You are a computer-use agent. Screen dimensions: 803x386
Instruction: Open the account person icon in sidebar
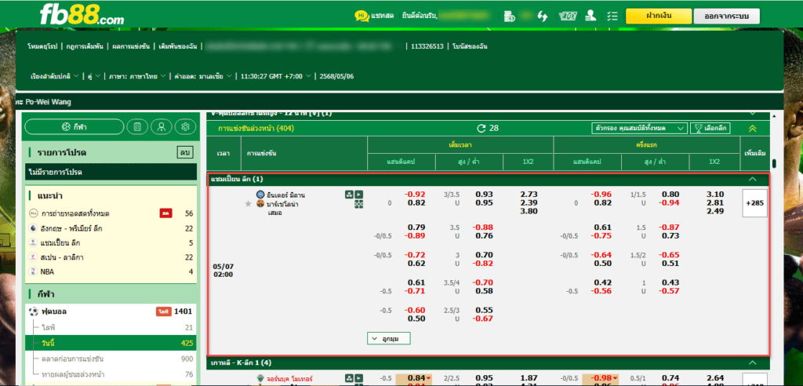162,126
